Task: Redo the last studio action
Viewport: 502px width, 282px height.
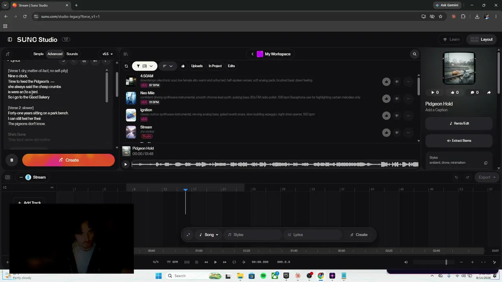Action: (467, 177)
